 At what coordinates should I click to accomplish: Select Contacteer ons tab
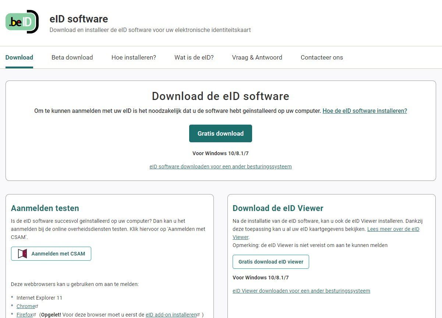coord(322,57)
